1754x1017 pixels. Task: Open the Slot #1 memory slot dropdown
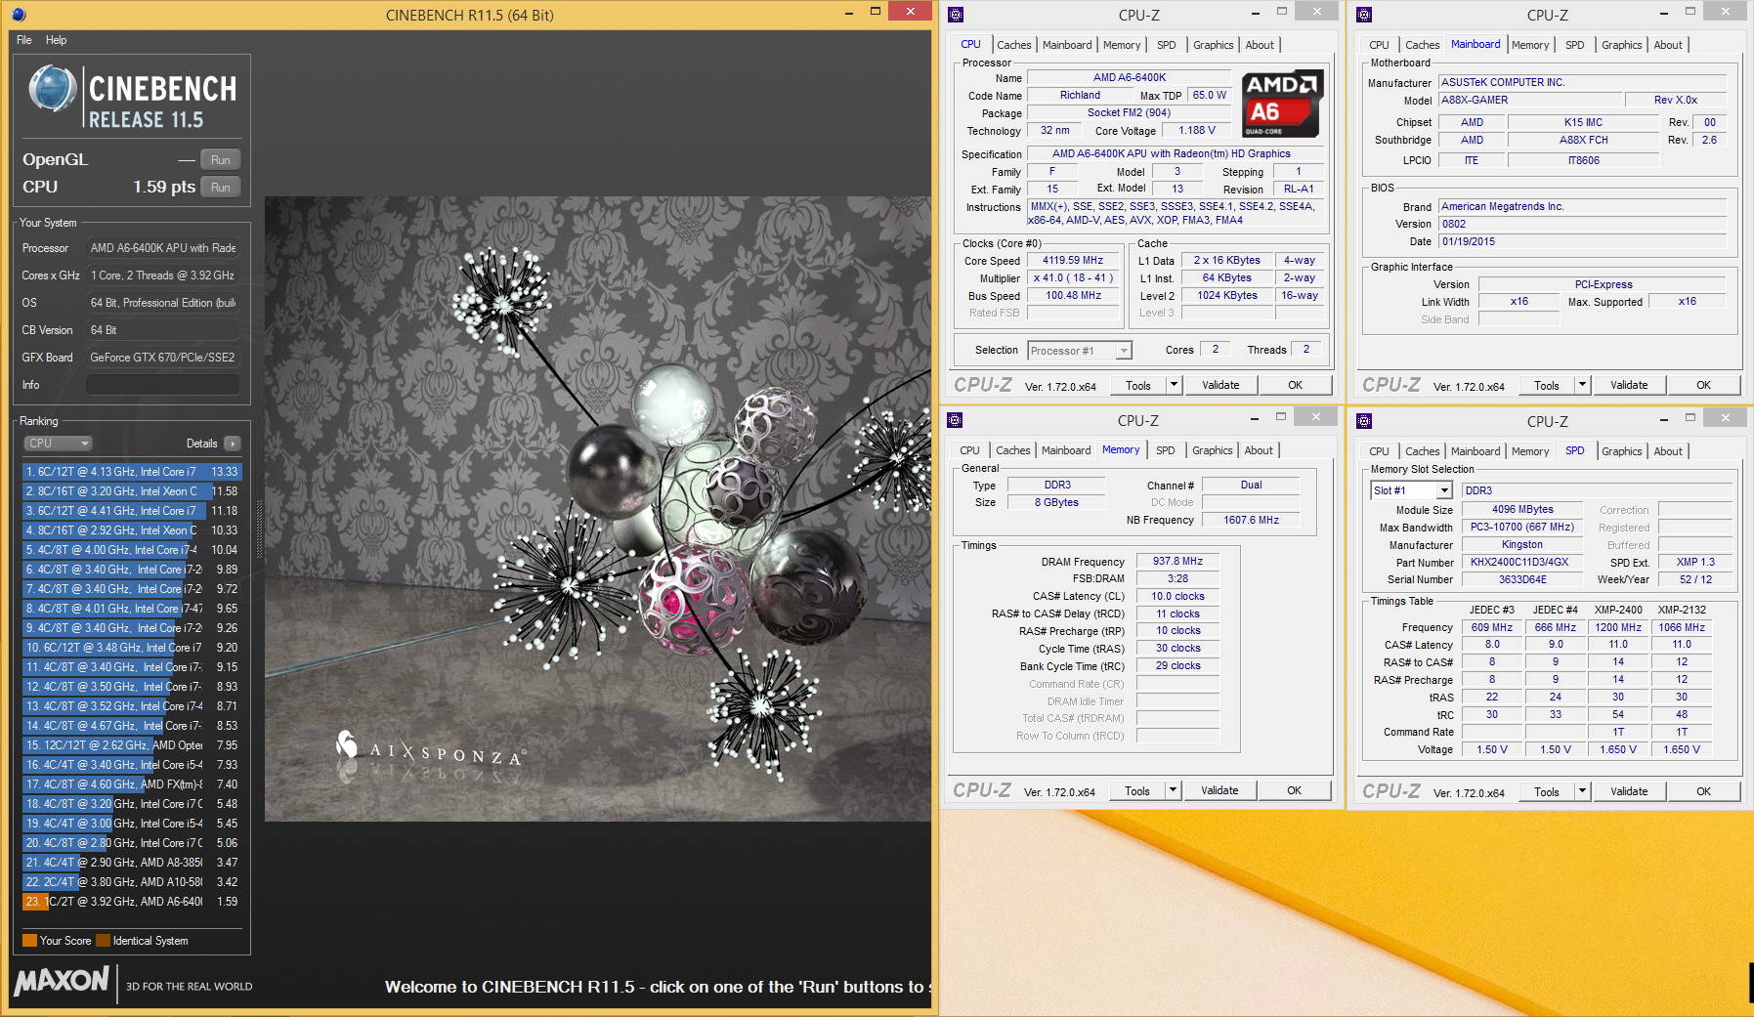pos(1412,490)
